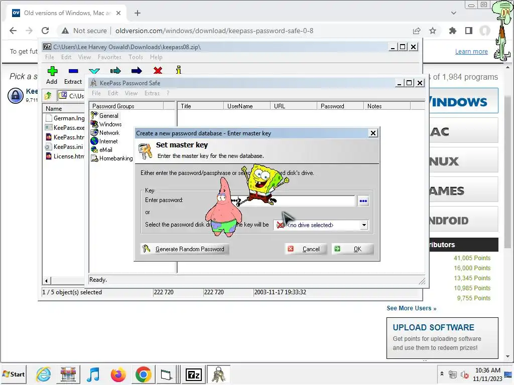Click the Title column header in KeePass
Screen dimensions: 514x385
[201, 106]
